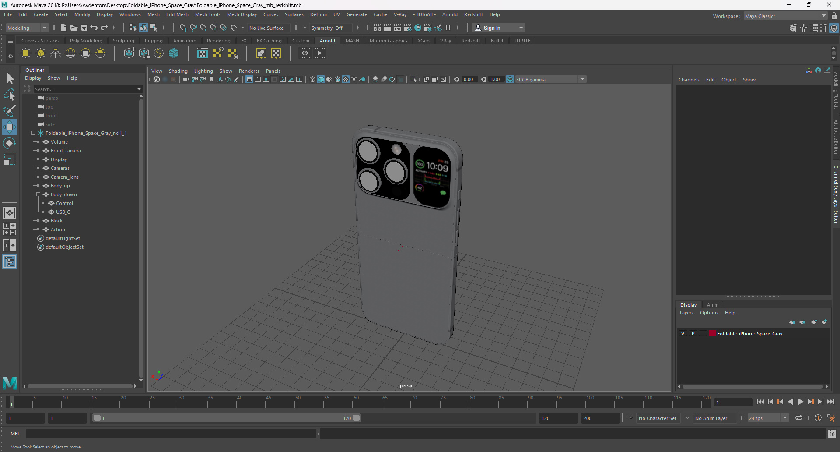Create Arnold Skydome Light from shelf
This screenshot has width=840, height=452.
70,53
